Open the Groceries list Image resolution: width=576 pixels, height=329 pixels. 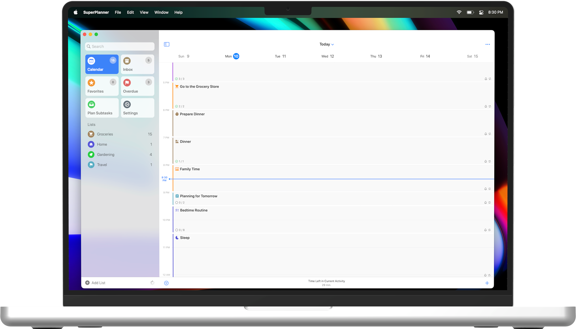pos(105,134)
